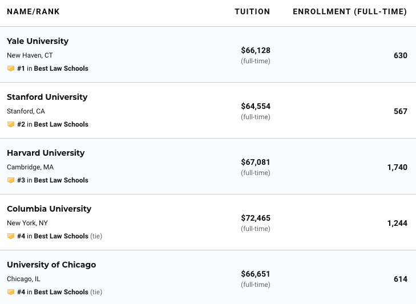Screen dimensions: 416x304
Task: Sort by the Name/Rank column header
Action: click(33, 12)
